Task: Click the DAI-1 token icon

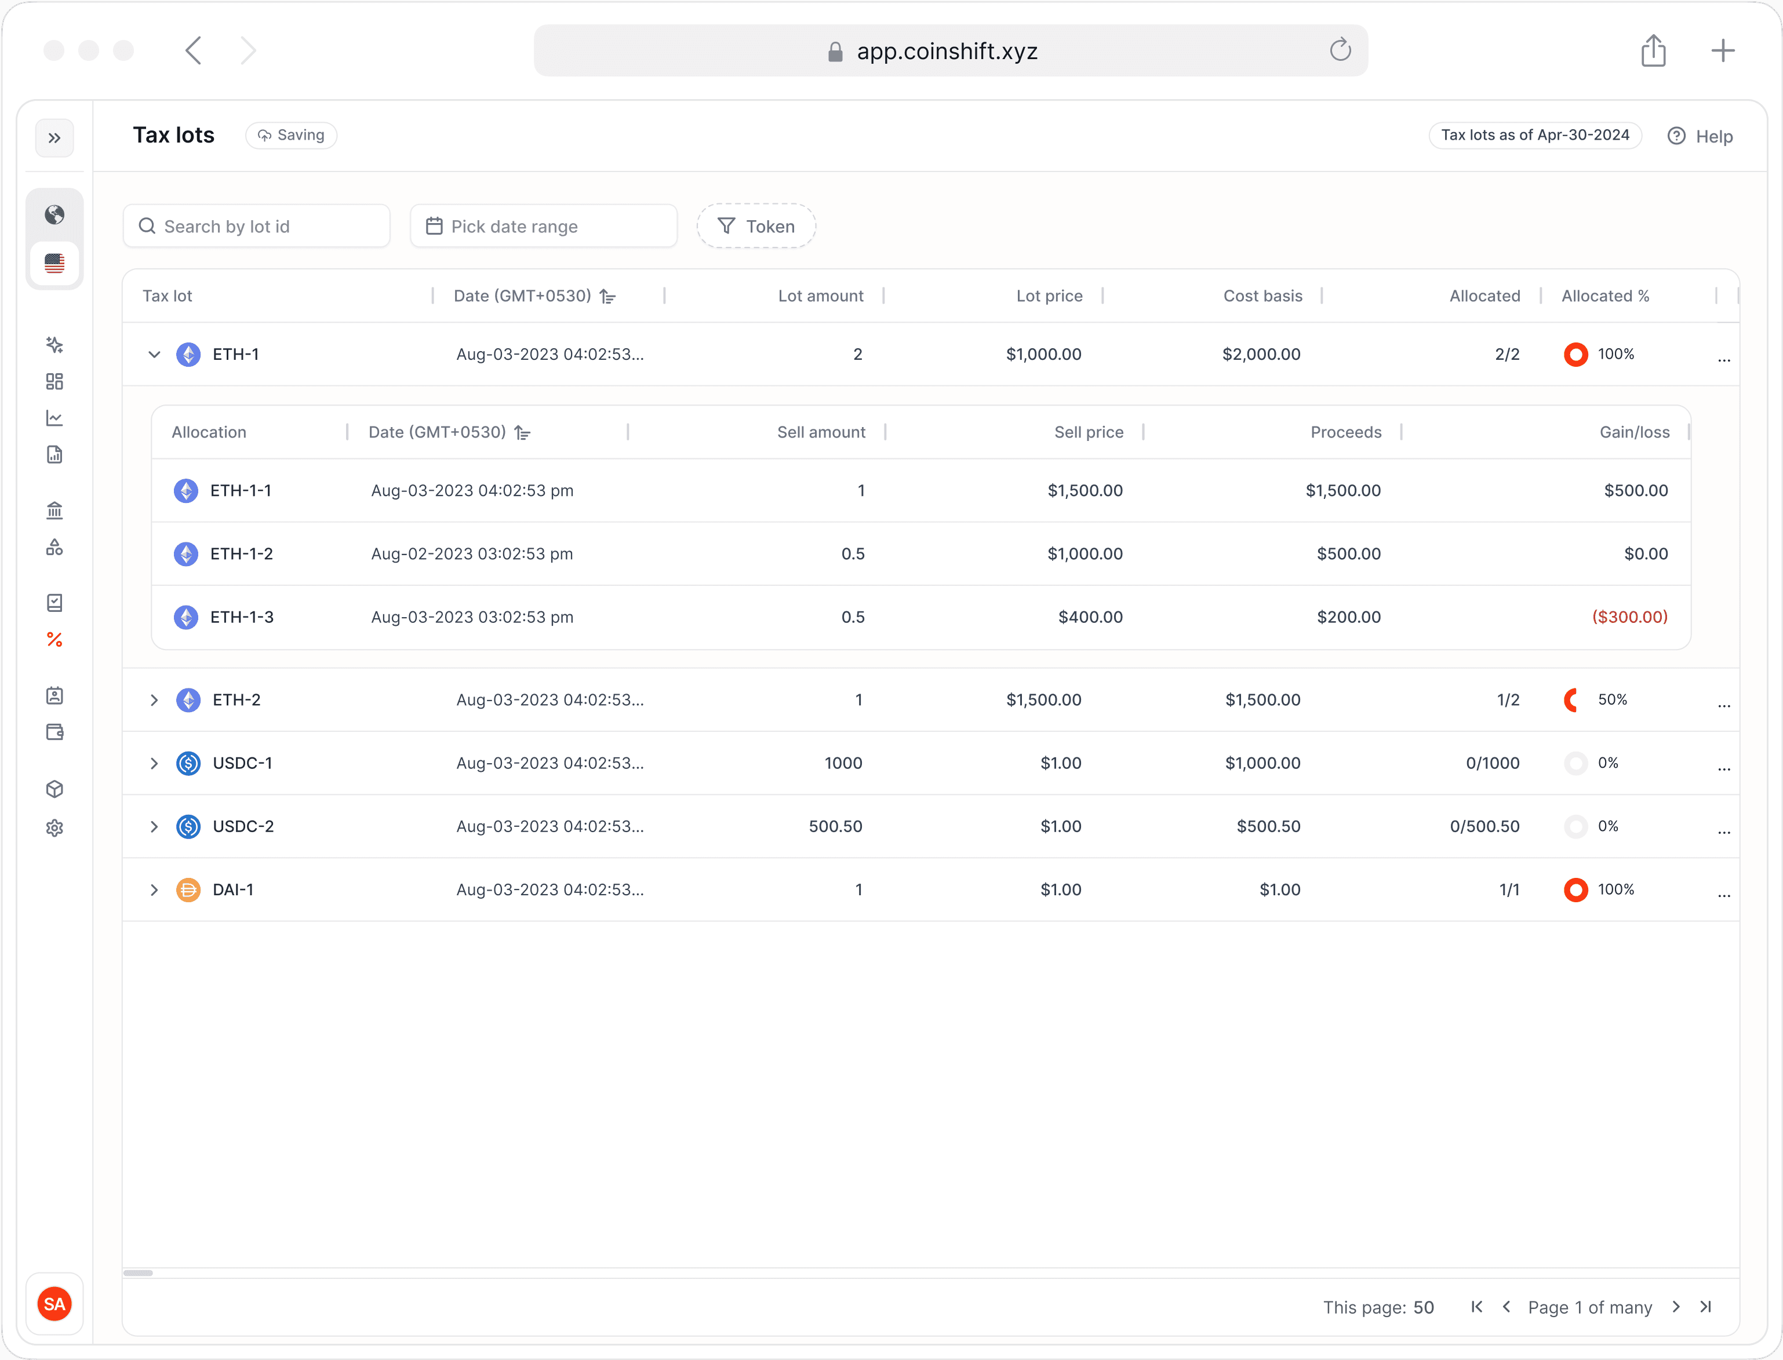Action: [188, 889]
